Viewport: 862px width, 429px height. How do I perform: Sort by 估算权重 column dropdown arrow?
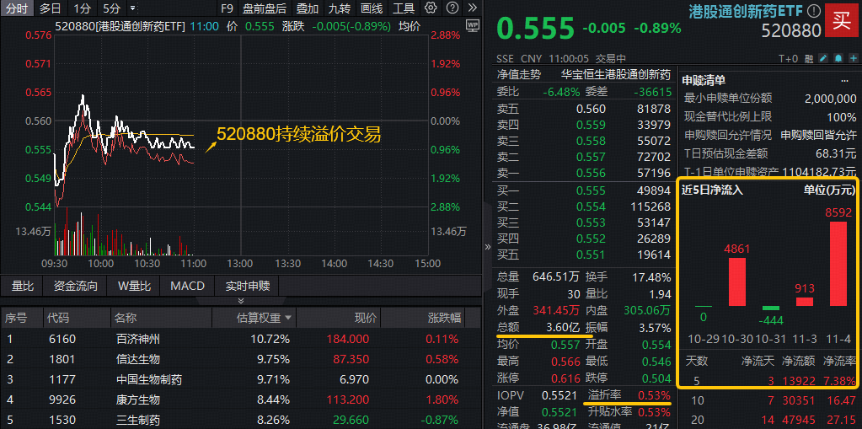(288, 318)
